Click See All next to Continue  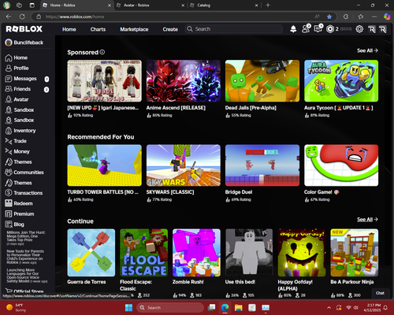tap(367, 219)
